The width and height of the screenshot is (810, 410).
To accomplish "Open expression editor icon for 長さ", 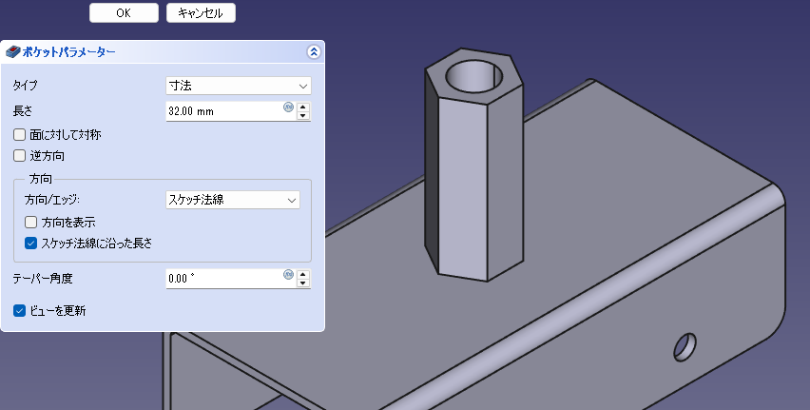I will [288, 107].
